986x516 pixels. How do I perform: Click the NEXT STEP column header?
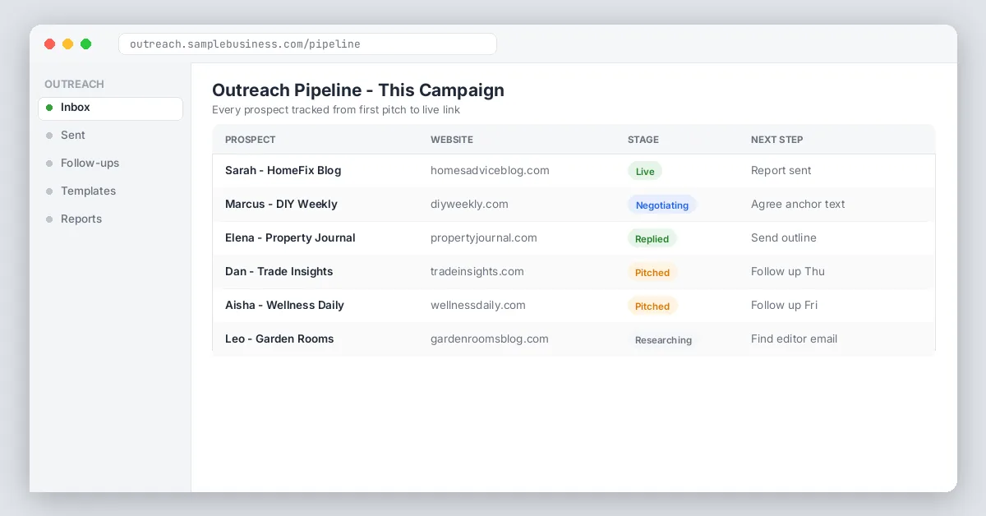777,140
